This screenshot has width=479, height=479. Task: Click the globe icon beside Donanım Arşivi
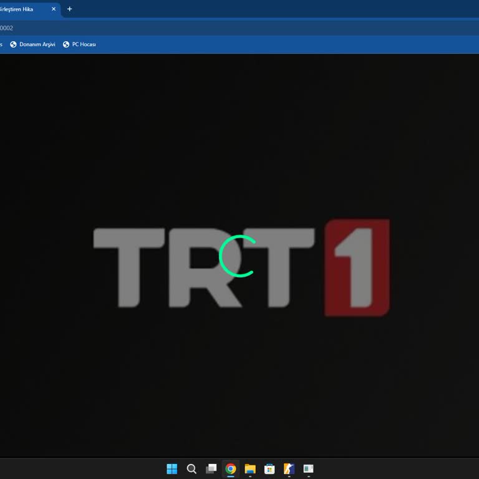(x=13, y=45)
